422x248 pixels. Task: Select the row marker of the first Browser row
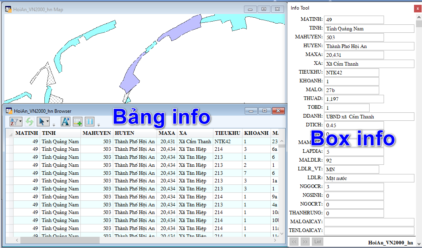click(x=10, y=141)
